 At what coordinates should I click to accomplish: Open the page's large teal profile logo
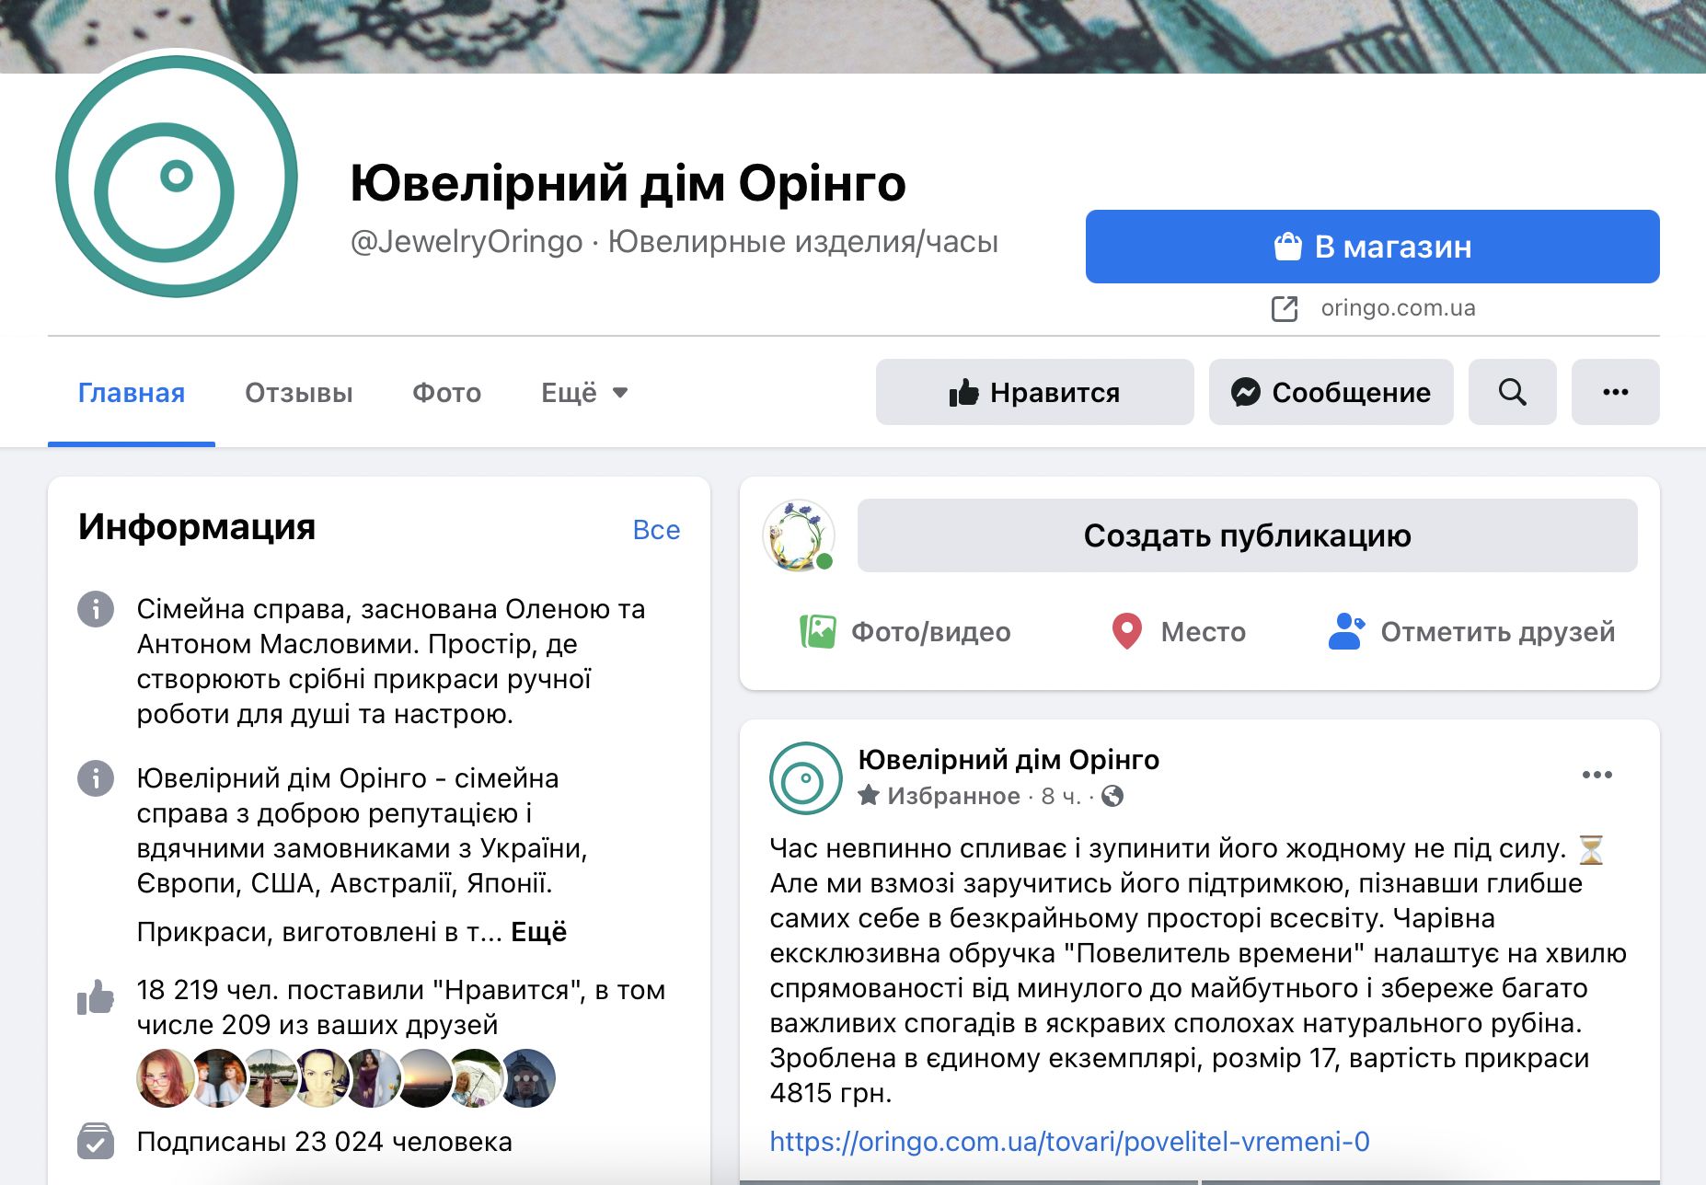click(x=177, y=177)
